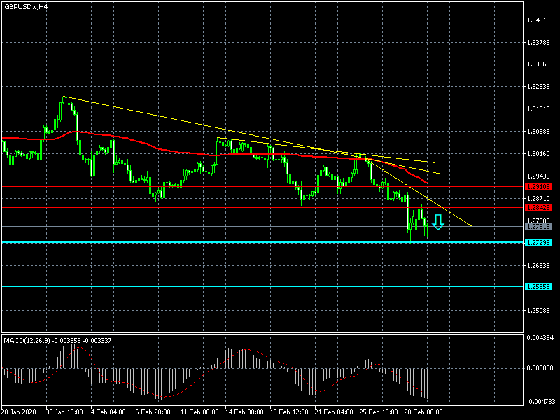
Task: Click the 28 Feb 08:00 time label
Action: pos(423,412)
